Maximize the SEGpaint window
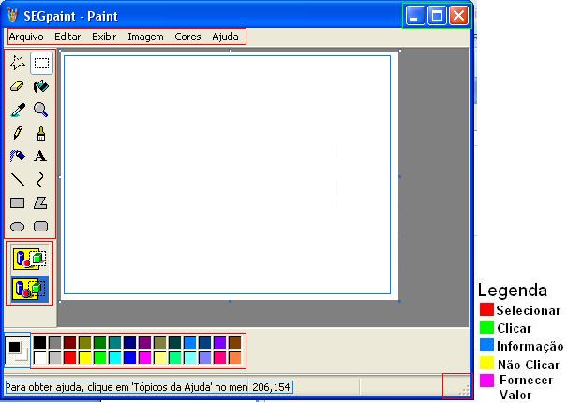The image size is (567, 403). (x=437, y=16)
